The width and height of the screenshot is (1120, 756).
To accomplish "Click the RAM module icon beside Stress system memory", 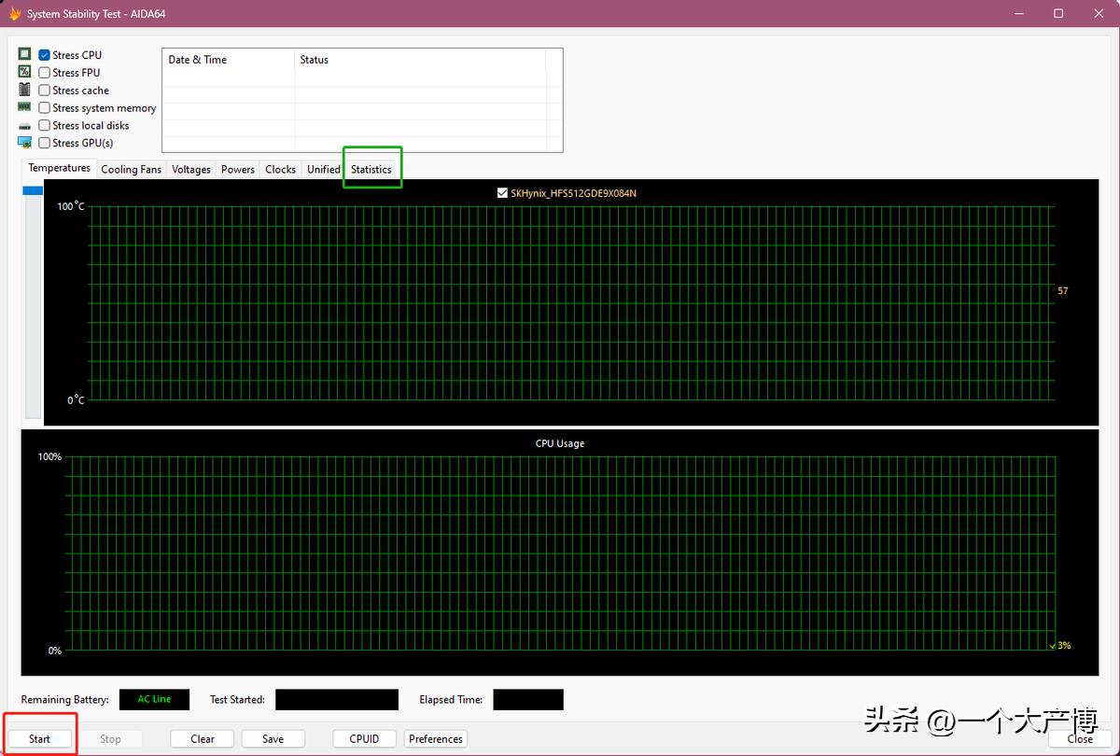I will [x=22, y=107].
